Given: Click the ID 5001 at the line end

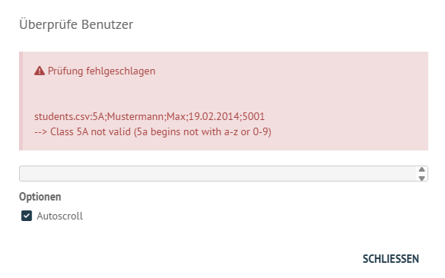Looking at the screenshot, I should click(x=254, y=117).
